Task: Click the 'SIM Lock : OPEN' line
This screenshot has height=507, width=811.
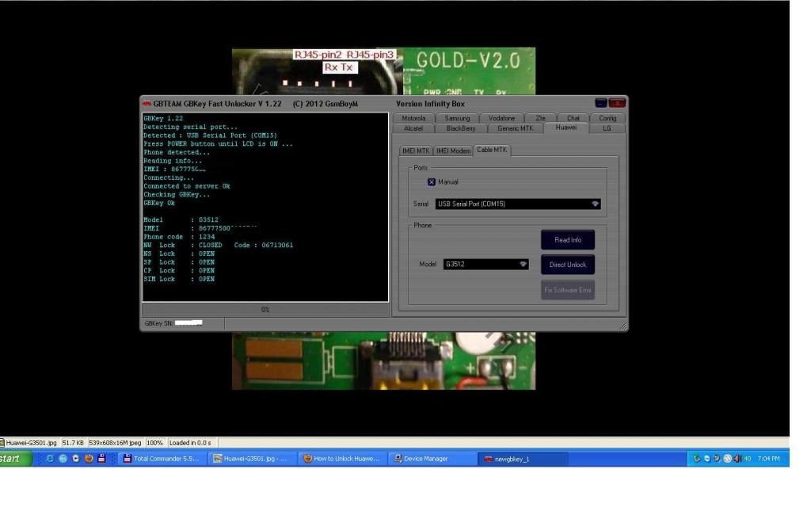Action: (179, 280)
